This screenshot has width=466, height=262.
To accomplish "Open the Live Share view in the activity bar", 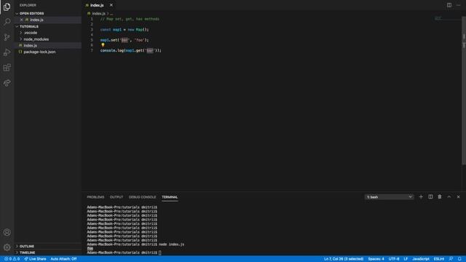I will click(x=7, y=83).
